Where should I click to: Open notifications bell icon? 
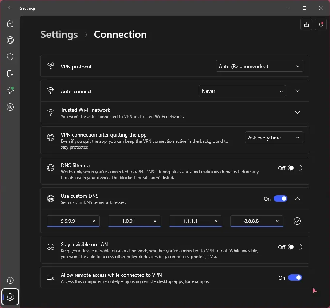(321, 24)
